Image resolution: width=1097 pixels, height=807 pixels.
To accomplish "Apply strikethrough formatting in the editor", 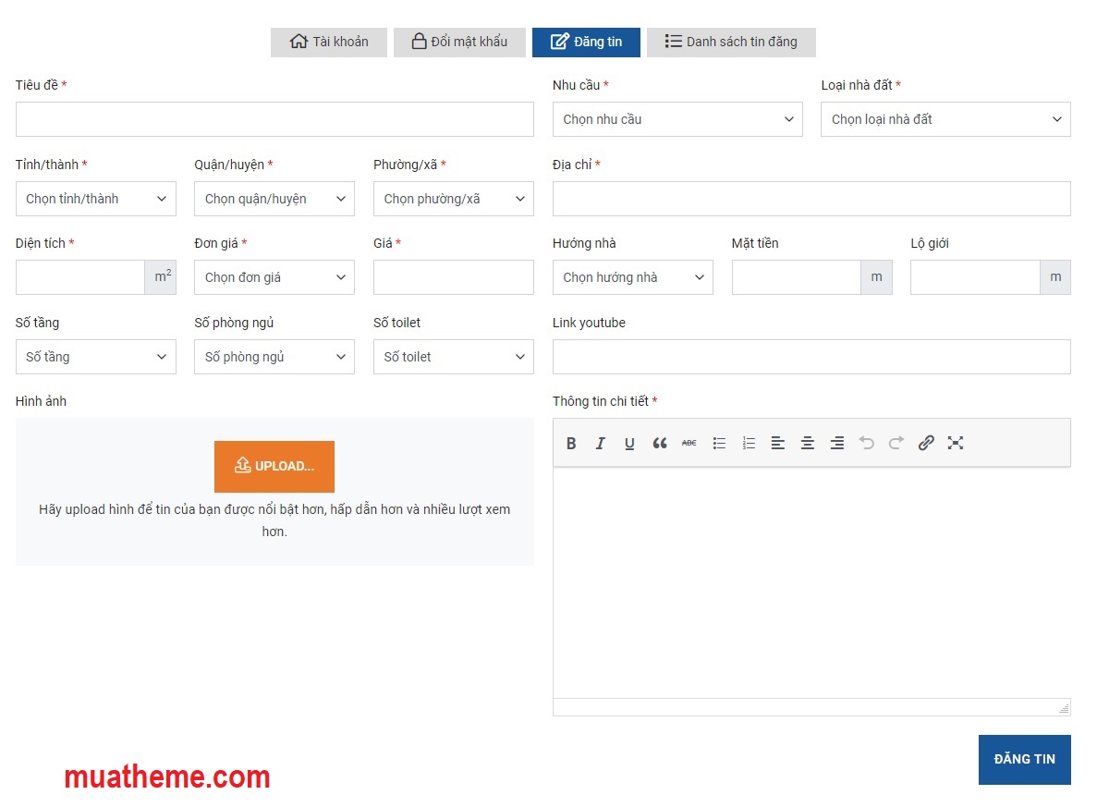I will [x=689, y=444].
